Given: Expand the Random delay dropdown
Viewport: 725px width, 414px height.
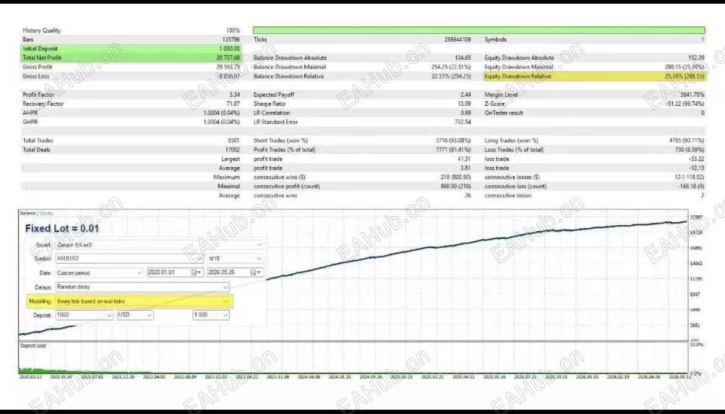Looking at the screenshot, I should pyautogui.click(x=225, y=287).
